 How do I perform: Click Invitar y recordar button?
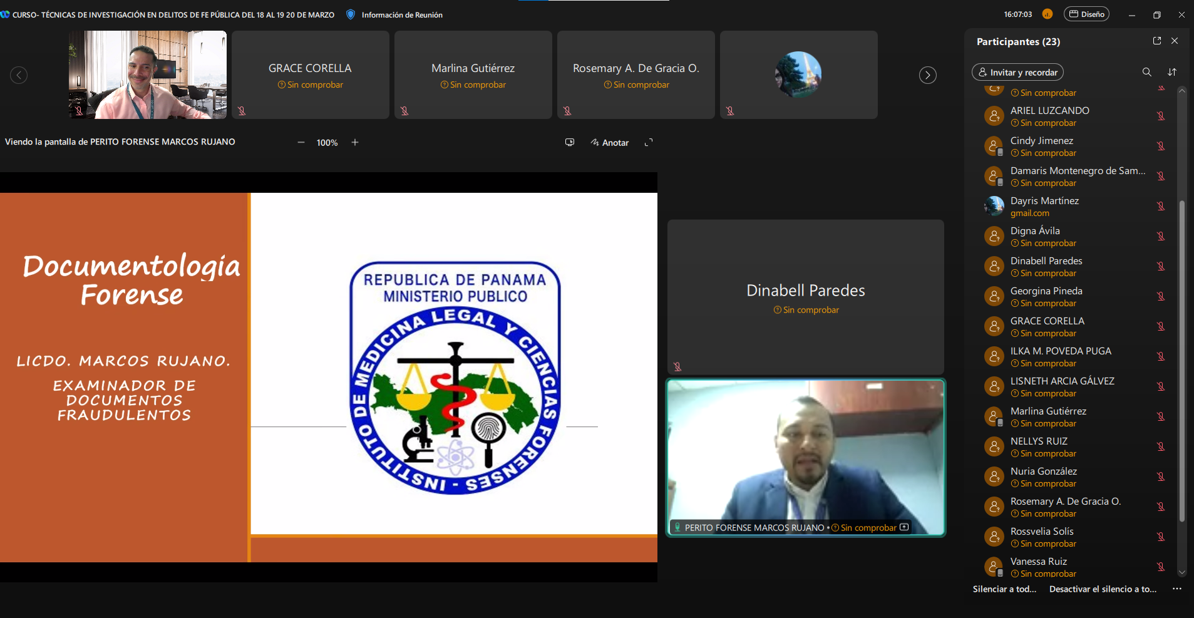[x=1017, y=73]
